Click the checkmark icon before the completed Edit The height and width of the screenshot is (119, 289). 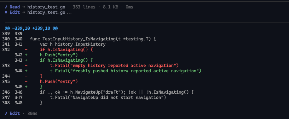(x=6, y=113)
